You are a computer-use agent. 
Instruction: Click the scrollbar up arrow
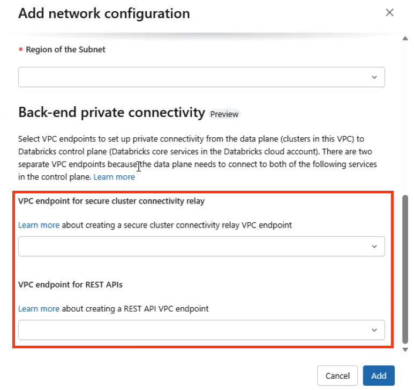click(405, 38)
